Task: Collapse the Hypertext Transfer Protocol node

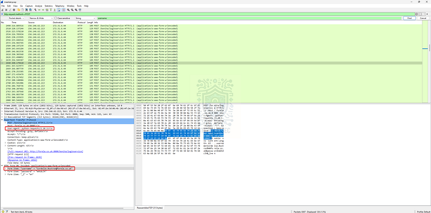Action: coord(2,120)
